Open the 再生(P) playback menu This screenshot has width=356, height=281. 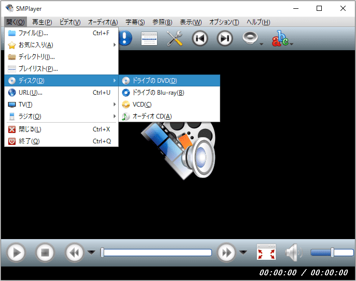coord(42,22)
